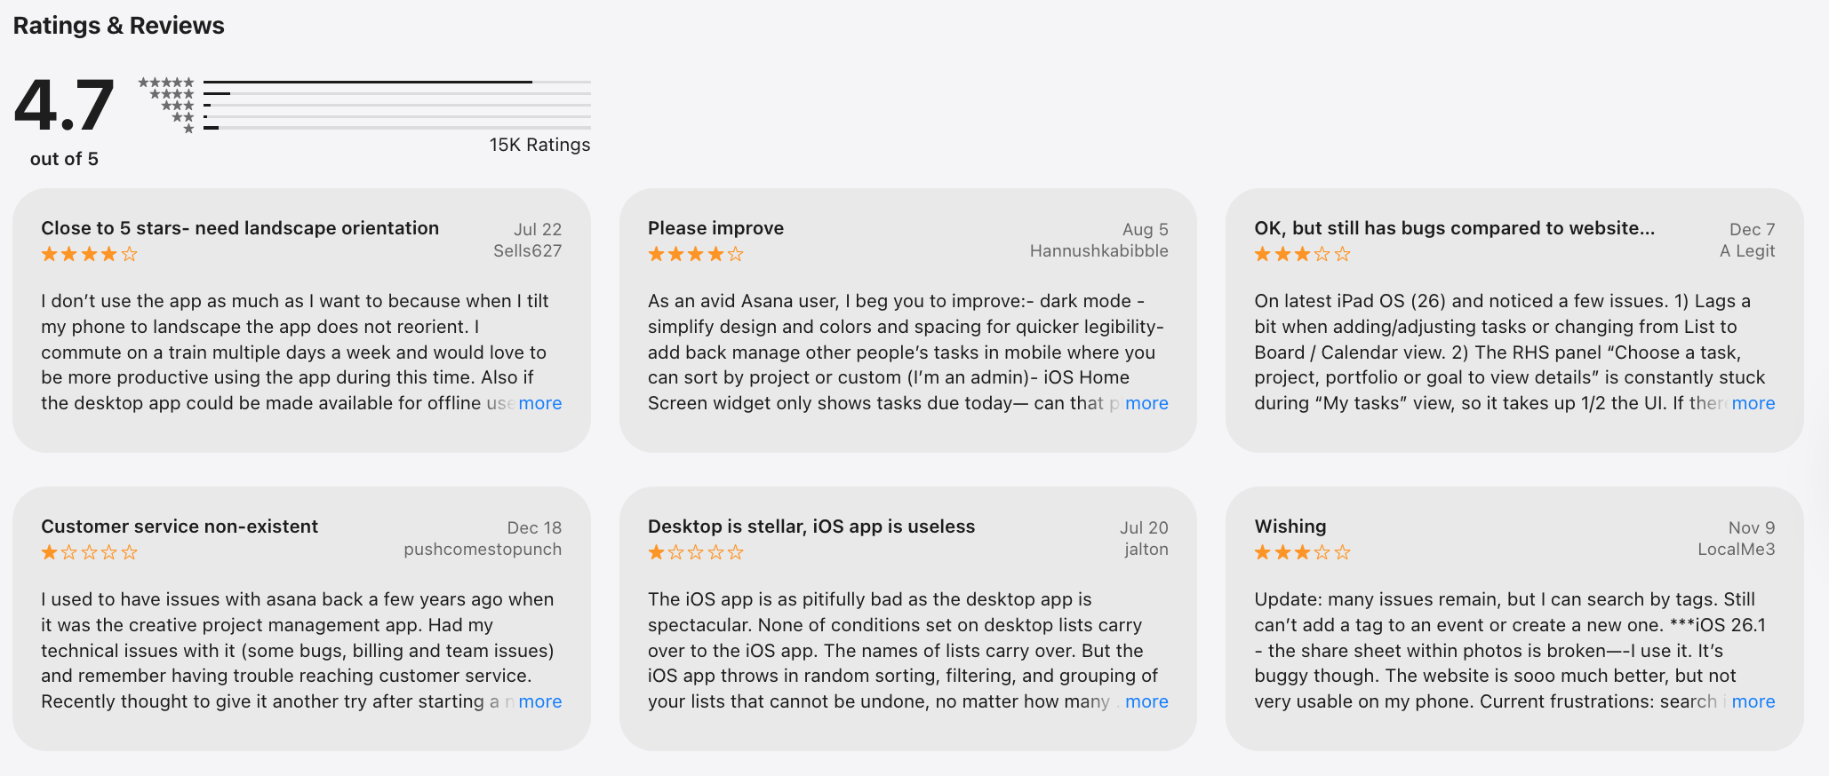
Task: Click the 15K Ratings label
Action: (537, 144)
